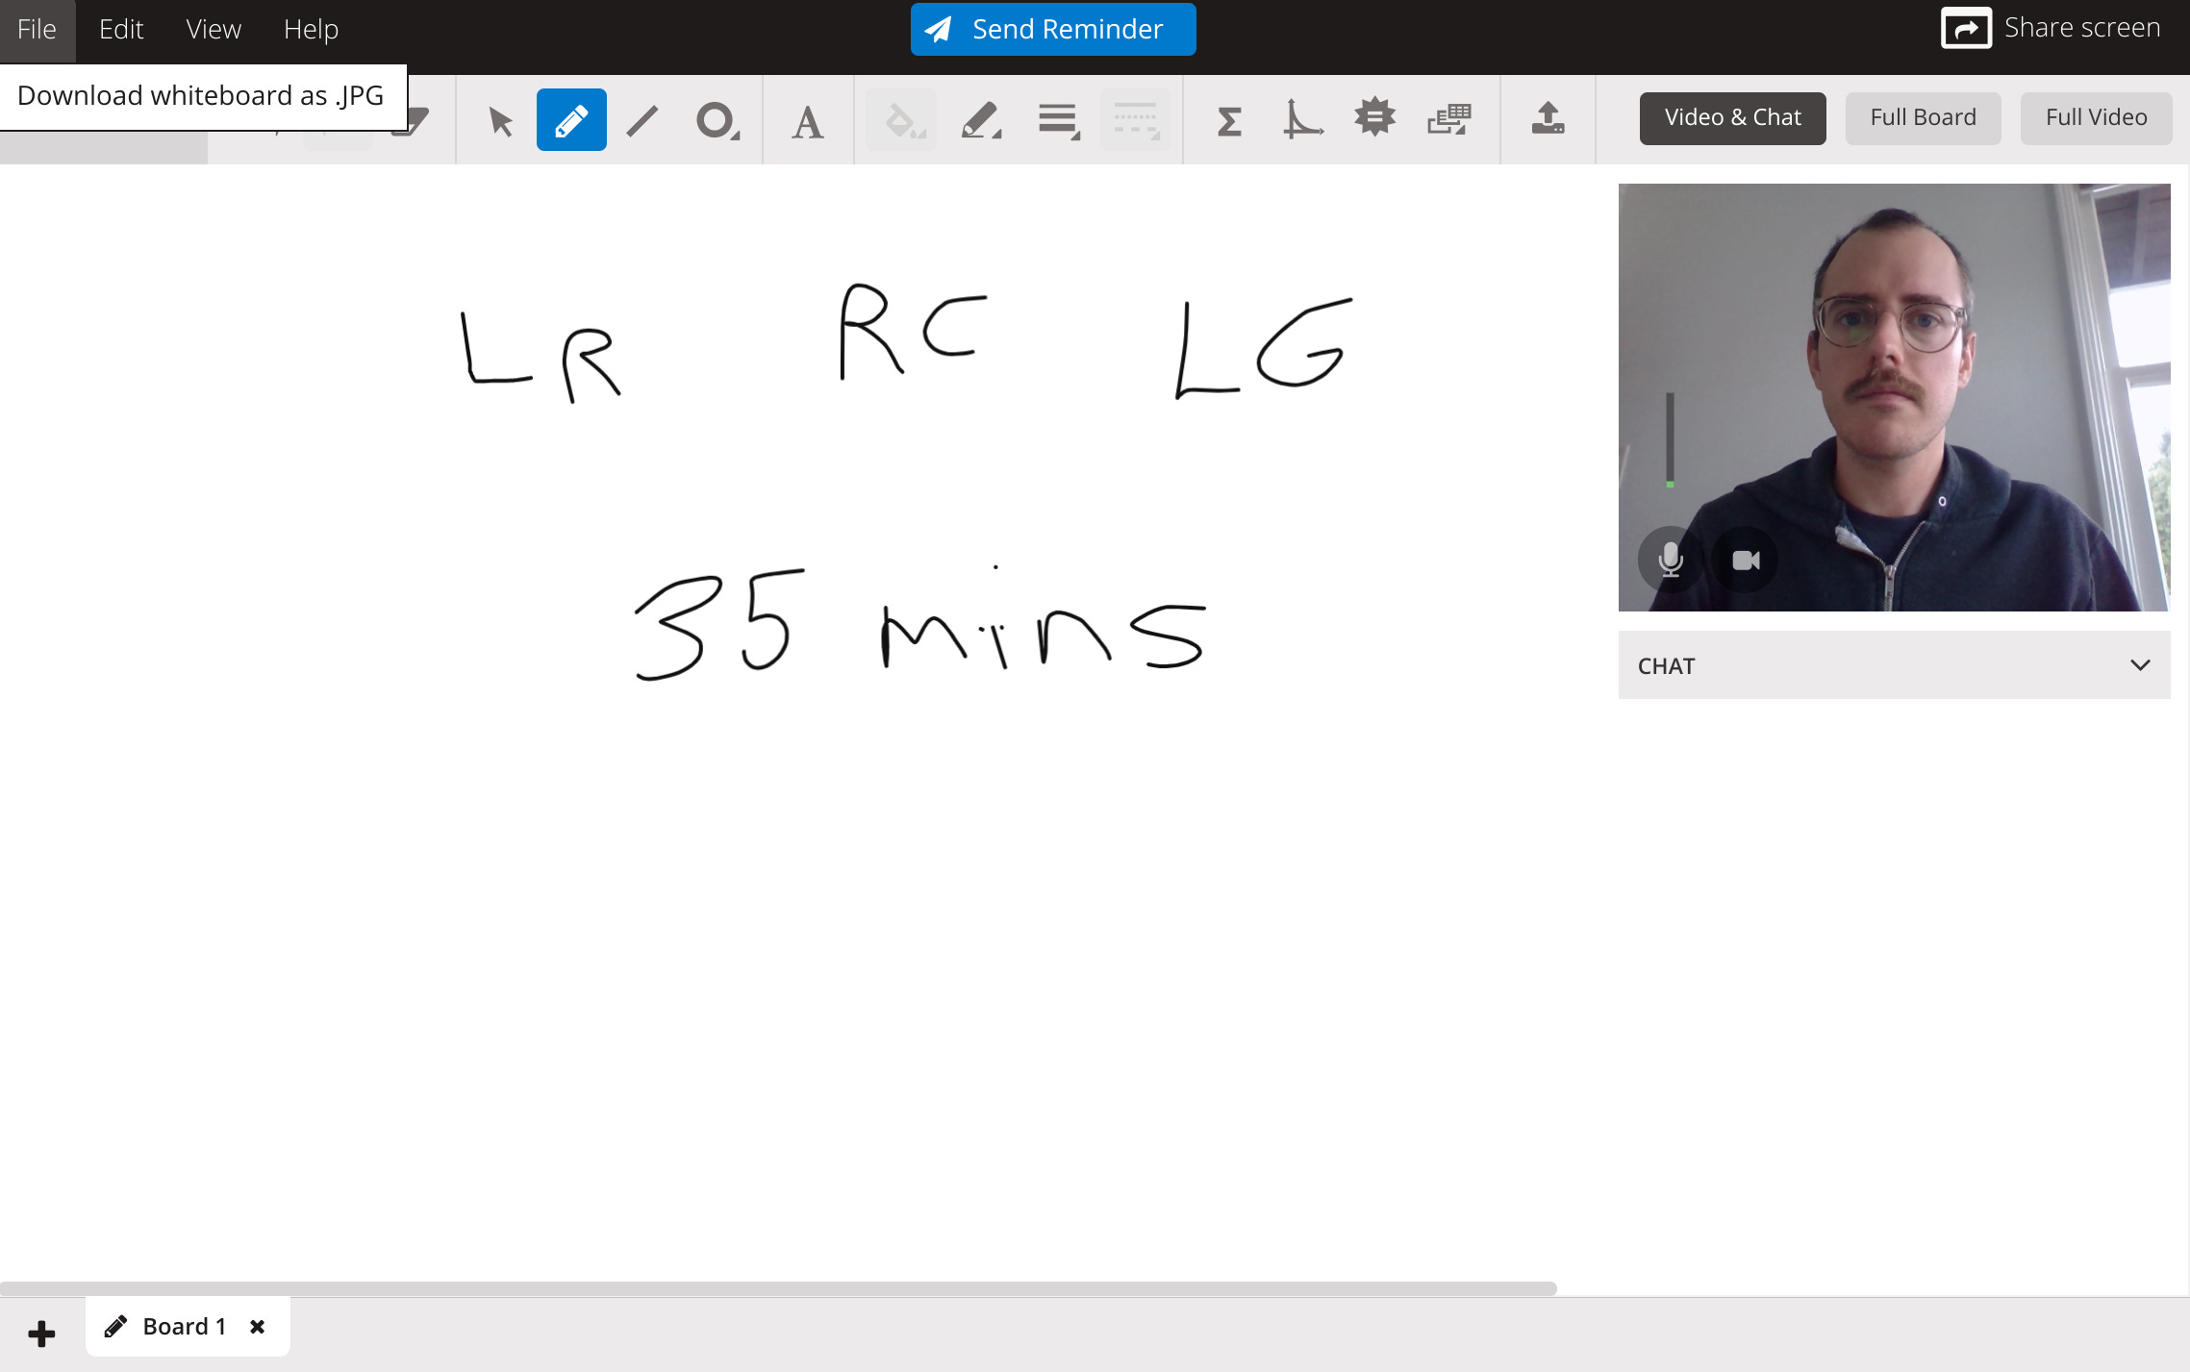Open the line style options dropdown
Image resolution: width=2190 pixels, height=1372 pixels.
point(1134,119)
